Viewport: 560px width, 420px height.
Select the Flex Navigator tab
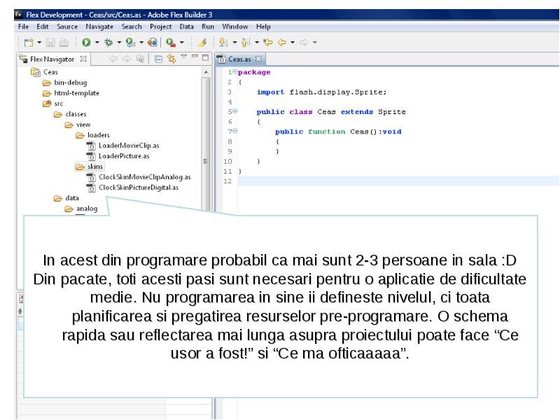pos(52,59)
